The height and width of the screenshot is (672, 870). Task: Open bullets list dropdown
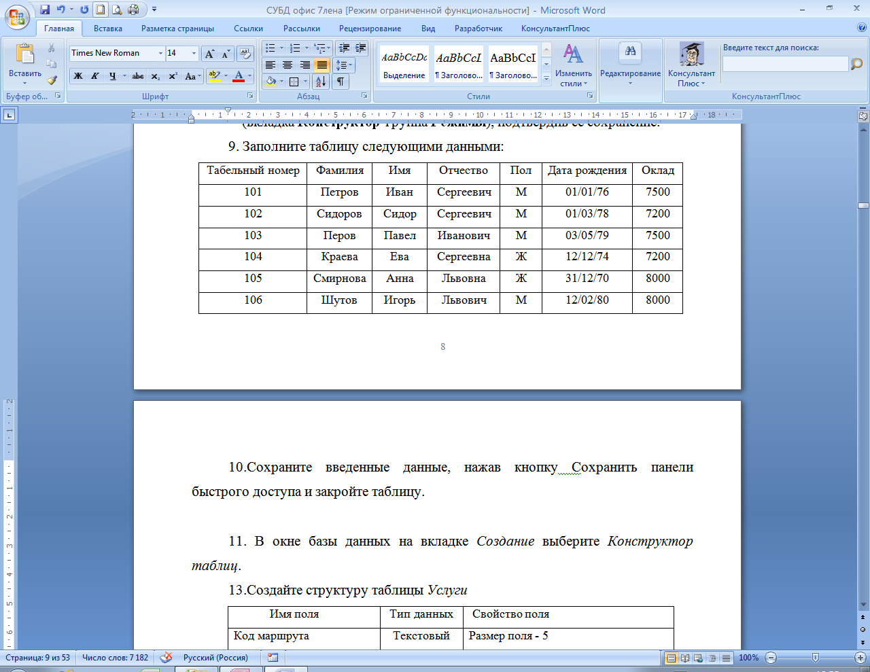coord(283,48)
